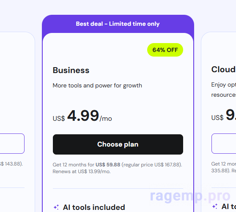Click the Renews at US$ 13.99/mo note

coord(82,171)
